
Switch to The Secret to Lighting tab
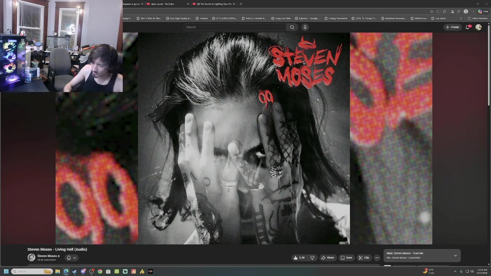click(x=214, y=4)
